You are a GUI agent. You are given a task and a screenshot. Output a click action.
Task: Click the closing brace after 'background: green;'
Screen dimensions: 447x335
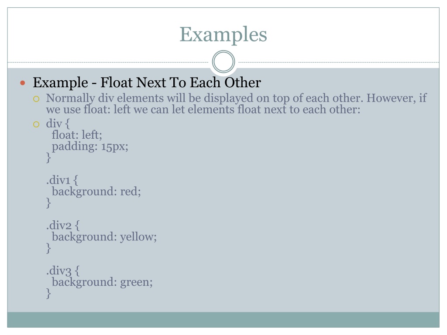tap(48, 294)
